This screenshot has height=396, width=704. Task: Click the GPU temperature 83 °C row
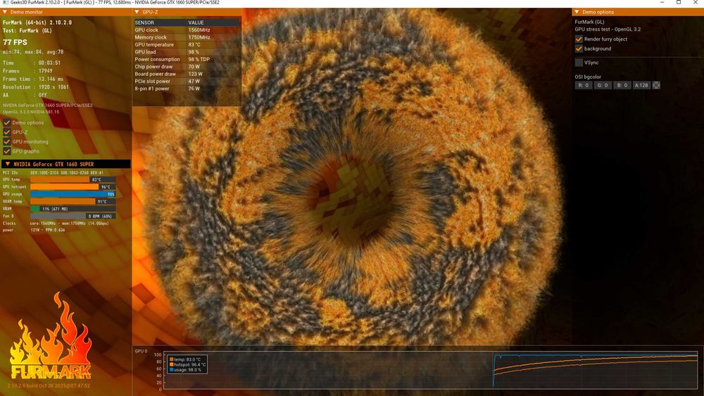tap(187, 44)
